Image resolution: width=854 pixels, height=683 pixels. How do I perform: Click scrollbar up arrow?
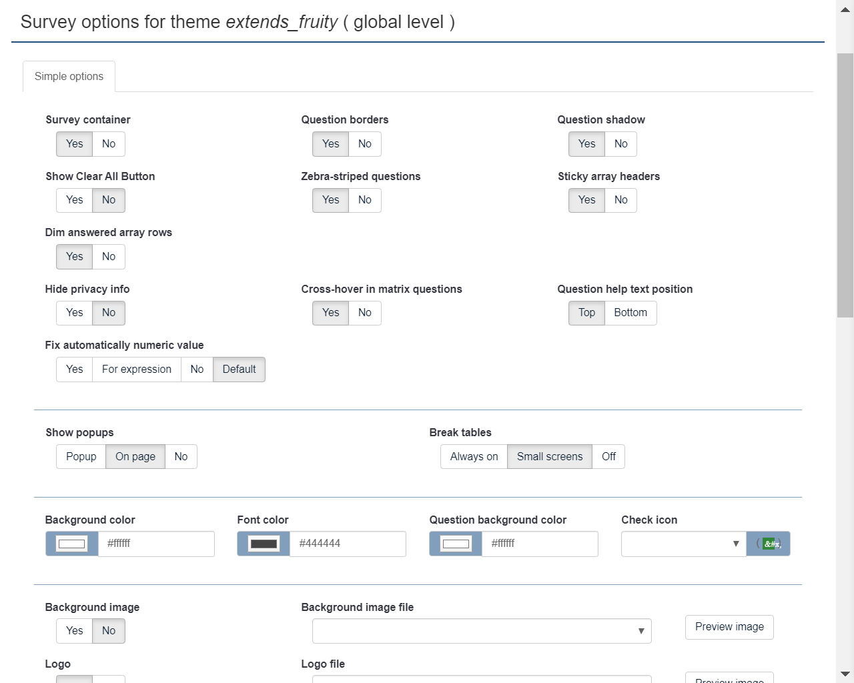(845, 10)
